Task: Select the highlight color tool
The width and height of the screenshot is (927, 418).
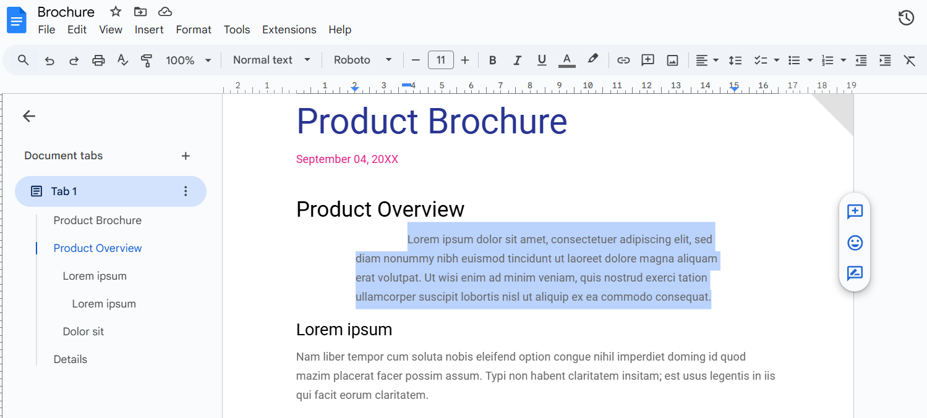Action: (592, 60)
